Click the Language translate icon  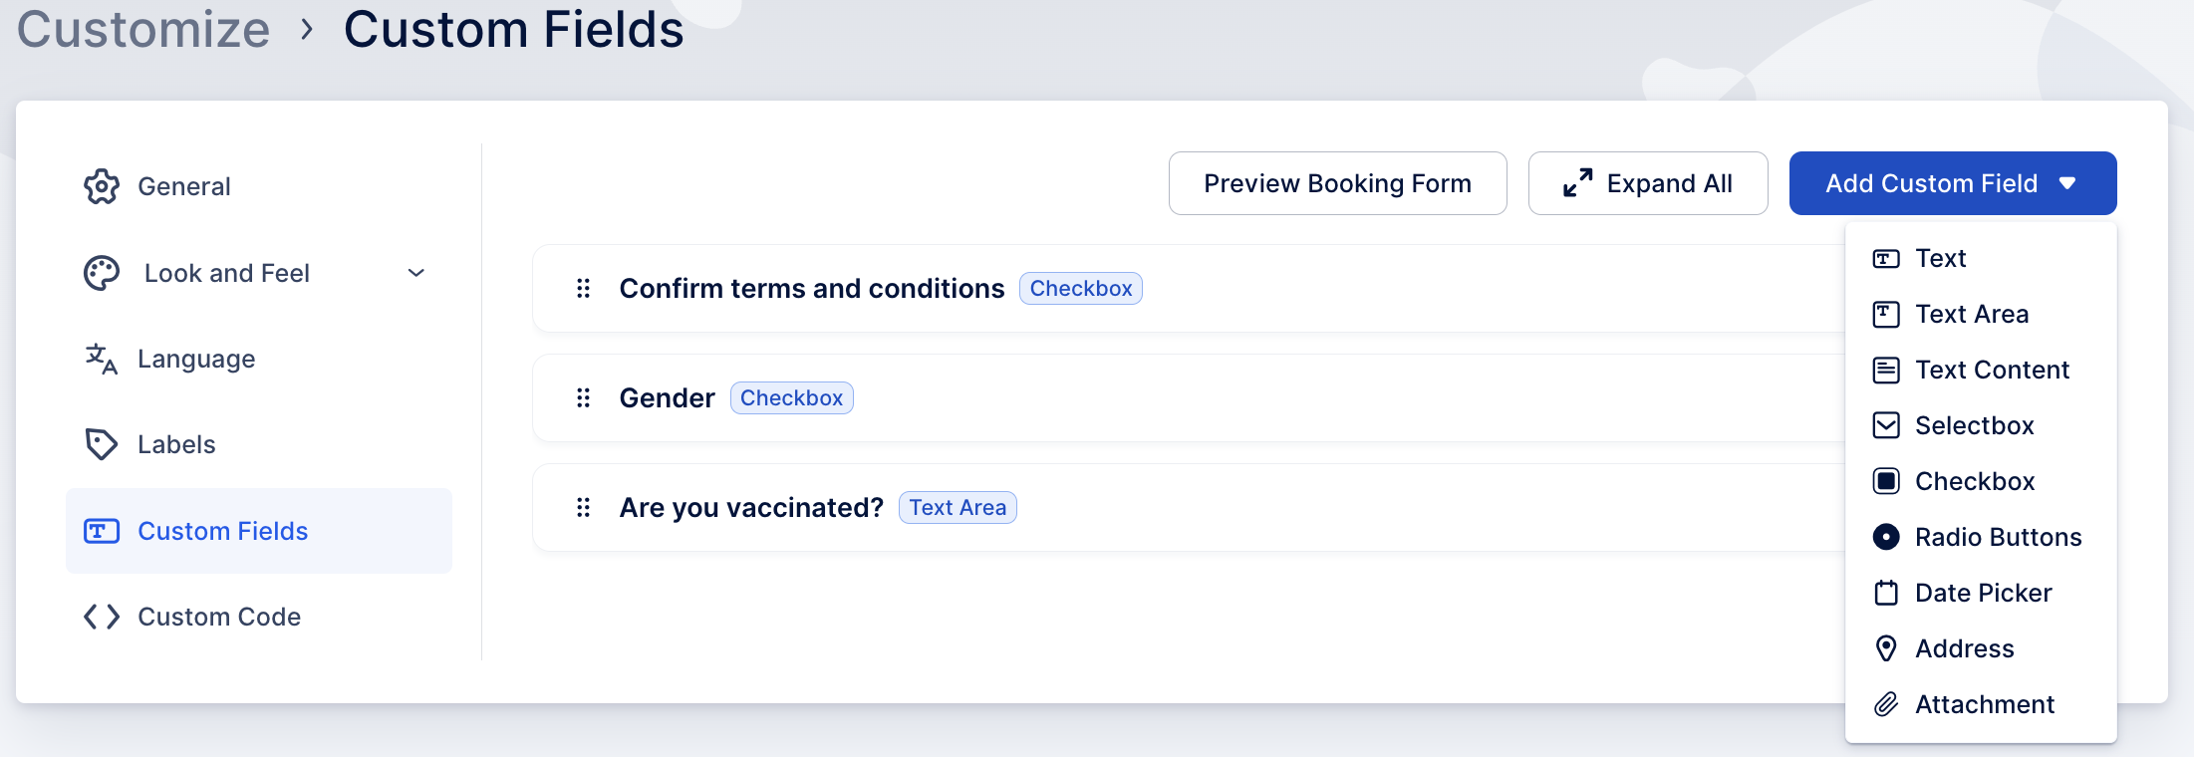[102, 359]
